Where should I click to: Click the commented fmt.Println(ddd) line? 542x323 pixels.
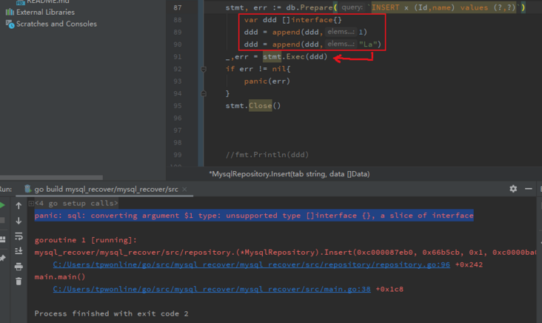coord(267,155)
